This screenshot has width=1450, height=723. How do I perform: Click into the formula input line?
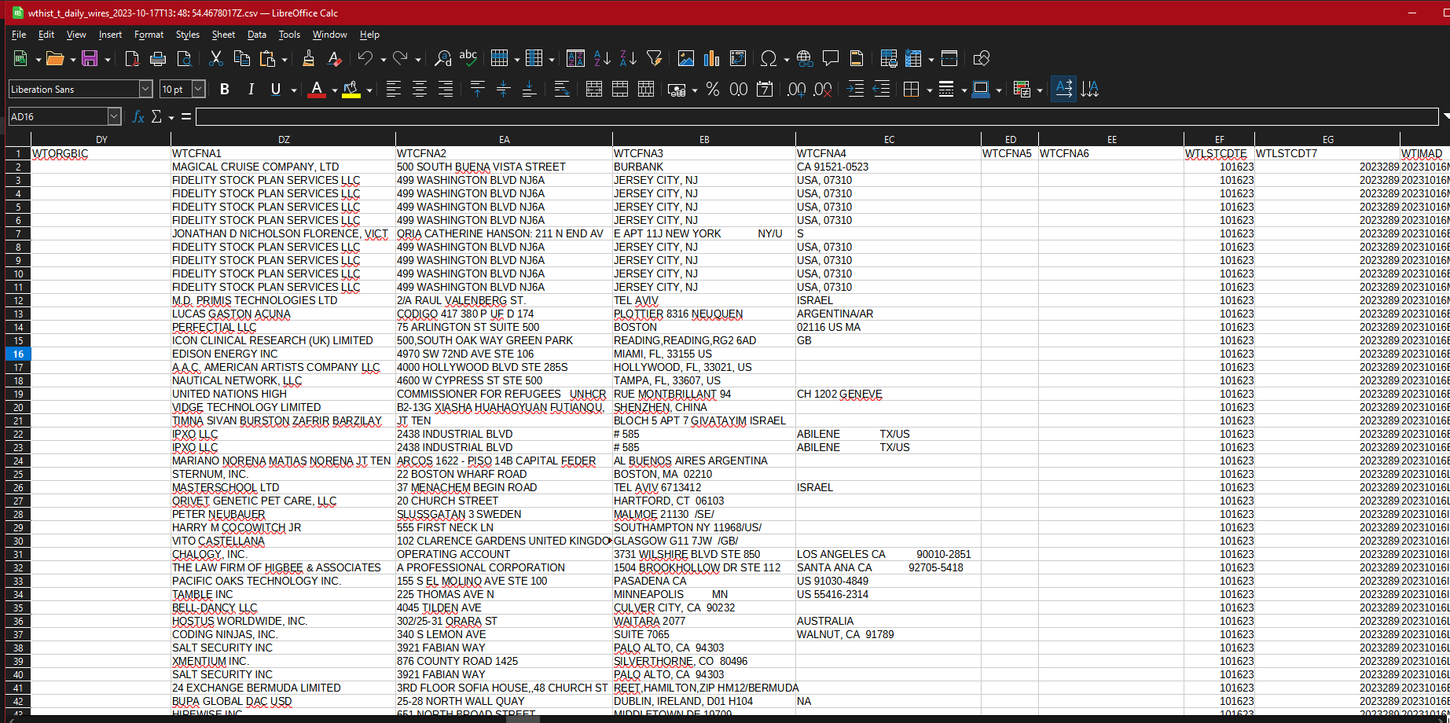pos(817,116)
